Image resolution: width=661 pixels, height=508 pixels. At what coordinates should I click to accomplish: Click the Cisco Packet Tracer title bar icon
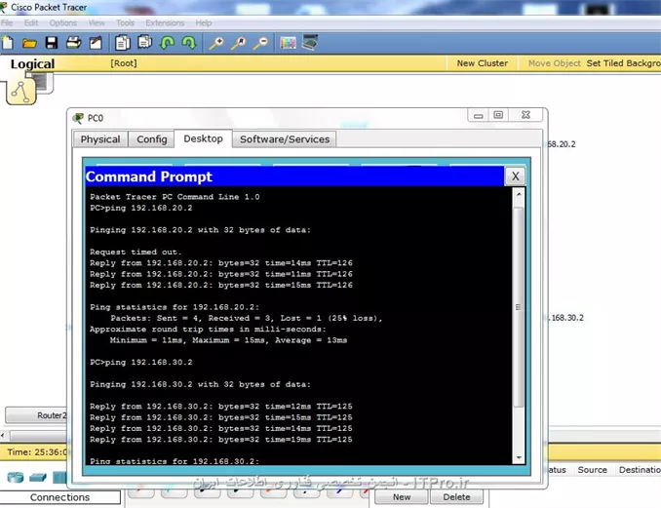coord(4,7)
